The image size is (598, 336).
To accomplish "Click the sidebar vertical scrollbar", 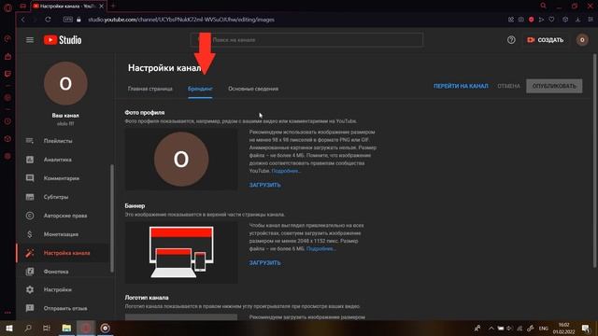I will 112,218.
